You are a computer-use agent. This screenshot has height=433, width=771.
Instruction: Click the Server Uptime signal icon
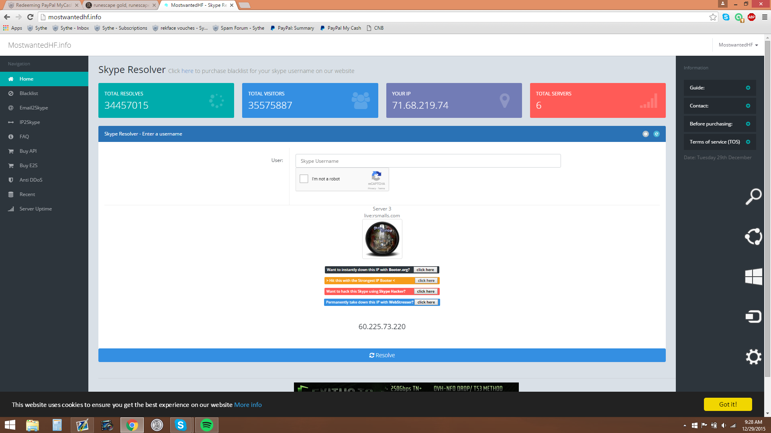[x=11, y=209]
